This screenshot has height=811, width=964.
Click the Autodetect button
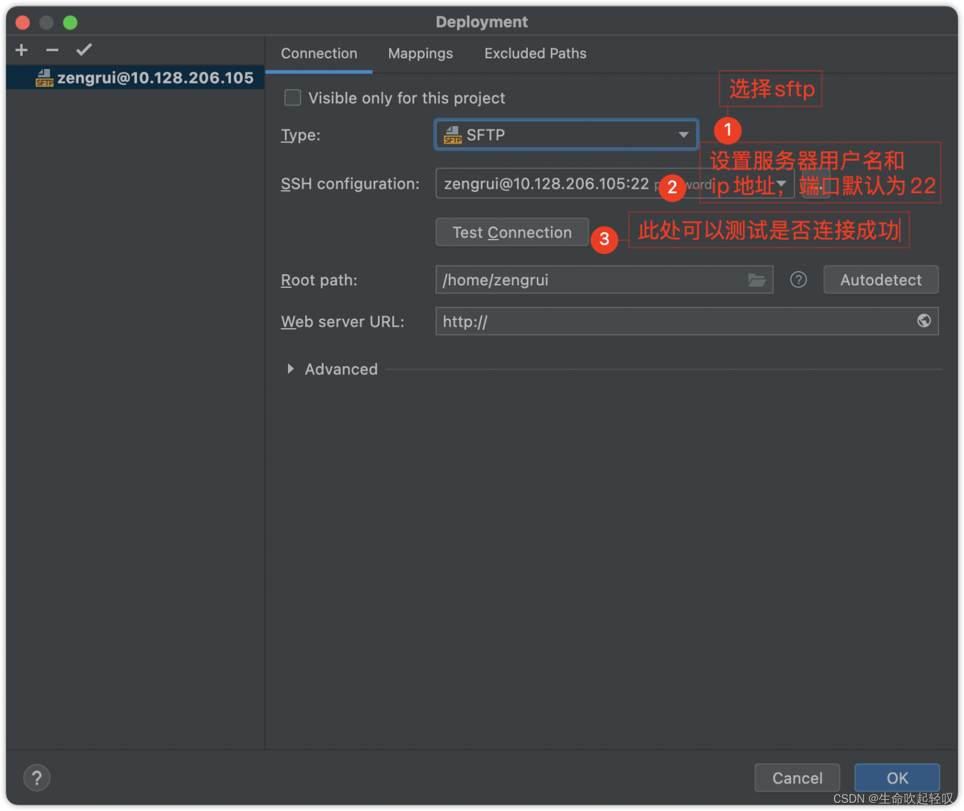[881, 280]
